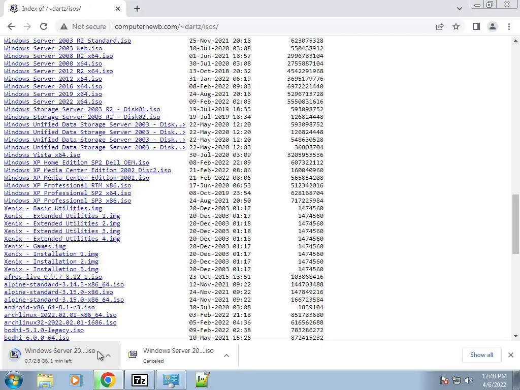The image size is (520, 390).
Task: Download Windows Server 2003 R2 Standard.iso
Action: pyautogui.click(x=68, y=41)
